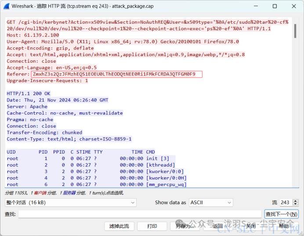Click the process row with [kworker/0:0]
This screenshot has width=304, height=236.
point(95,172)
